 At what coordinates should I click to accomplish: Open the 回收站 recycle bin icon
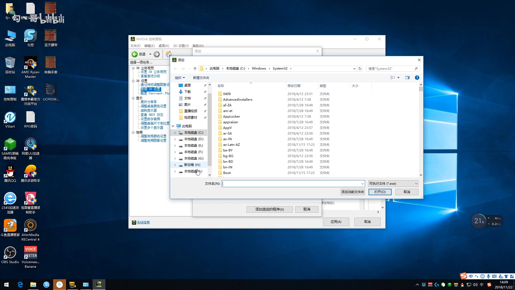pyautogui.click(x=10, y=66)
